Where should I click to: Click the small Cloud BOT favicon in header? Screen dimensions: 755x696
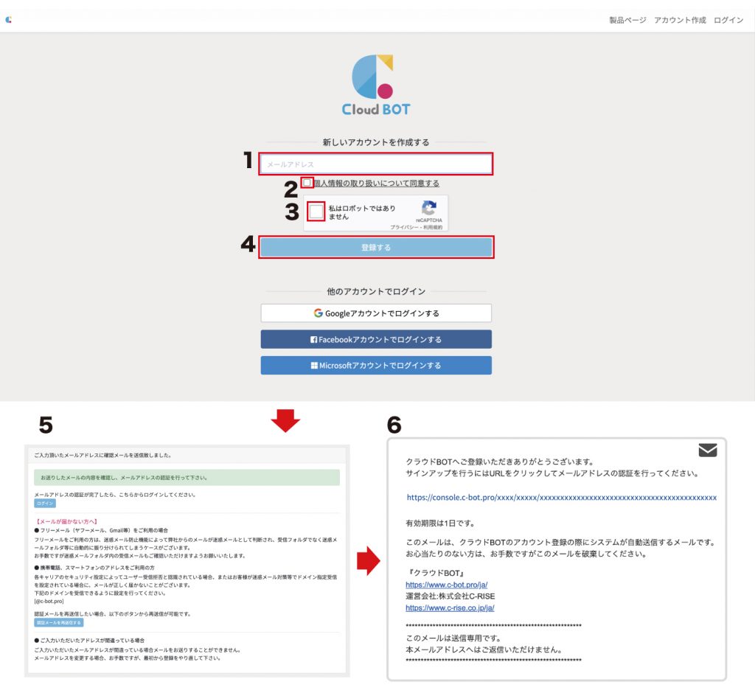pyautogui.click(x=8, y=20)
